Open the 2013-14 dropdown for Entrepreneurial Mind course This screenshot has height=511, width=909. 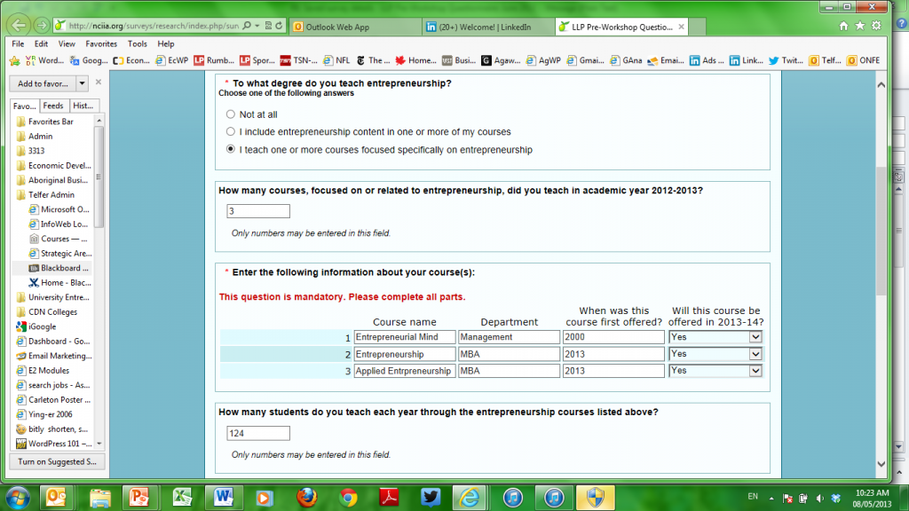(755, 337)
